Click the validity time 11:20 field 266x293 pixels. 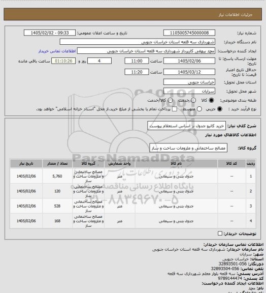[x=137, y=72]
